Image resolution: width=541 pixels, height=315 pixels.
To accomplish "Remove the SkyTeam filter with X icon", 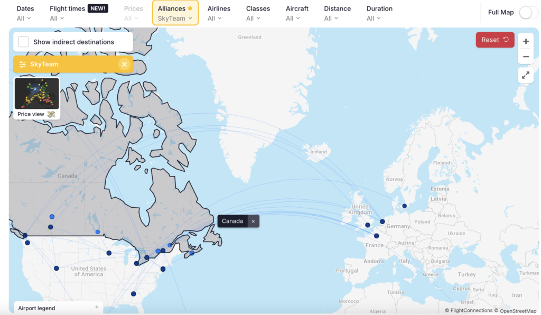I will click(124, 64).
